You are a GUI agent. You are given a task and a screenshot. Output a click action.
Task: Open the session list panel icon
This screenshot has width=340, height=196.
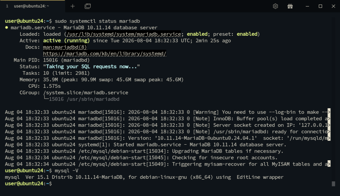tap(88, 6)
